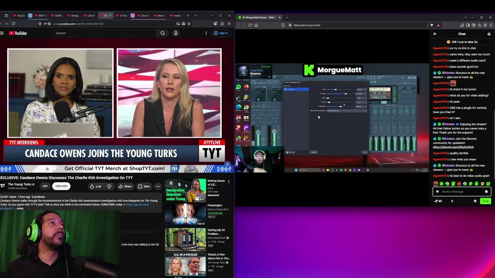Screen dimensions: 495x278
Task: Switch to the DUNE browser tab
Action: coord(57,16)
